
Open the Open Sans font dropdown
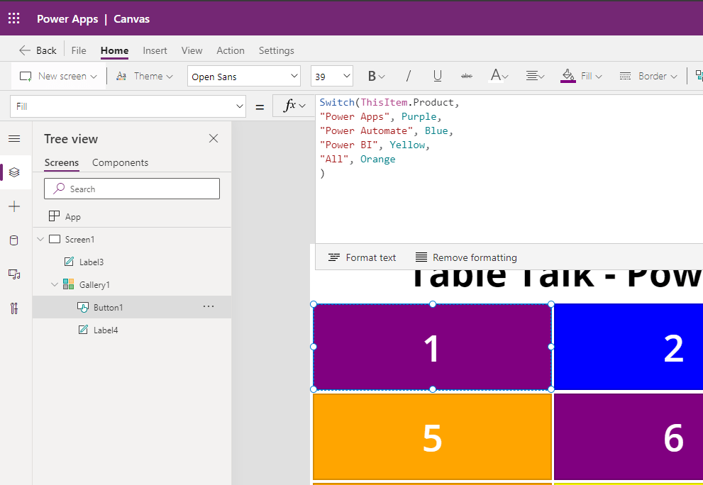(244, 76)
